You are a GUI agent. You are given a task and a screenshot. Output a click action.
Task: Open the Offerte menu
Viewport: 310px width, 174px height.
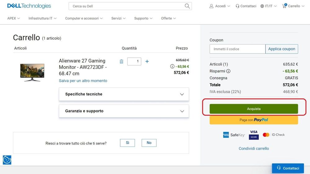coord(168,18)
